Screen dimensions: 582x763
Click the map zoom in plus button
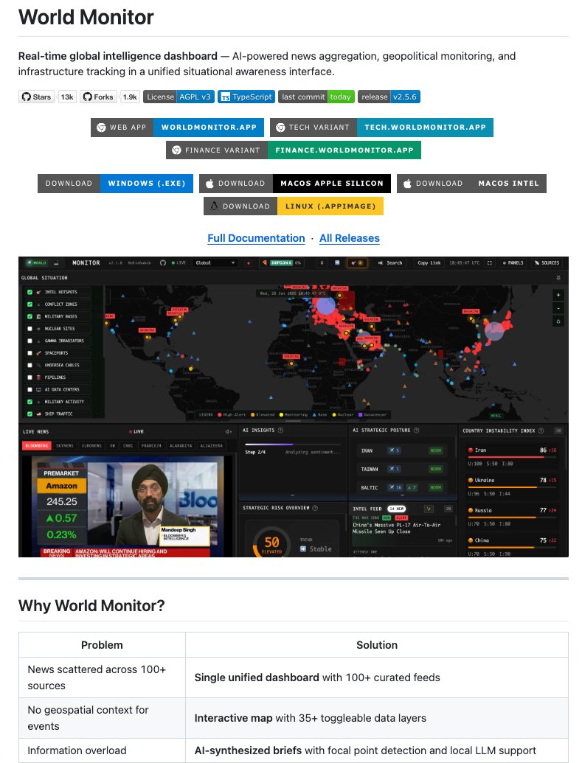(558, 295)
